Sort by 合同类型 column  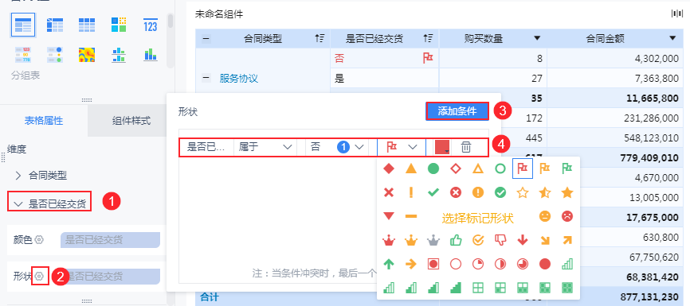point(320,39)
